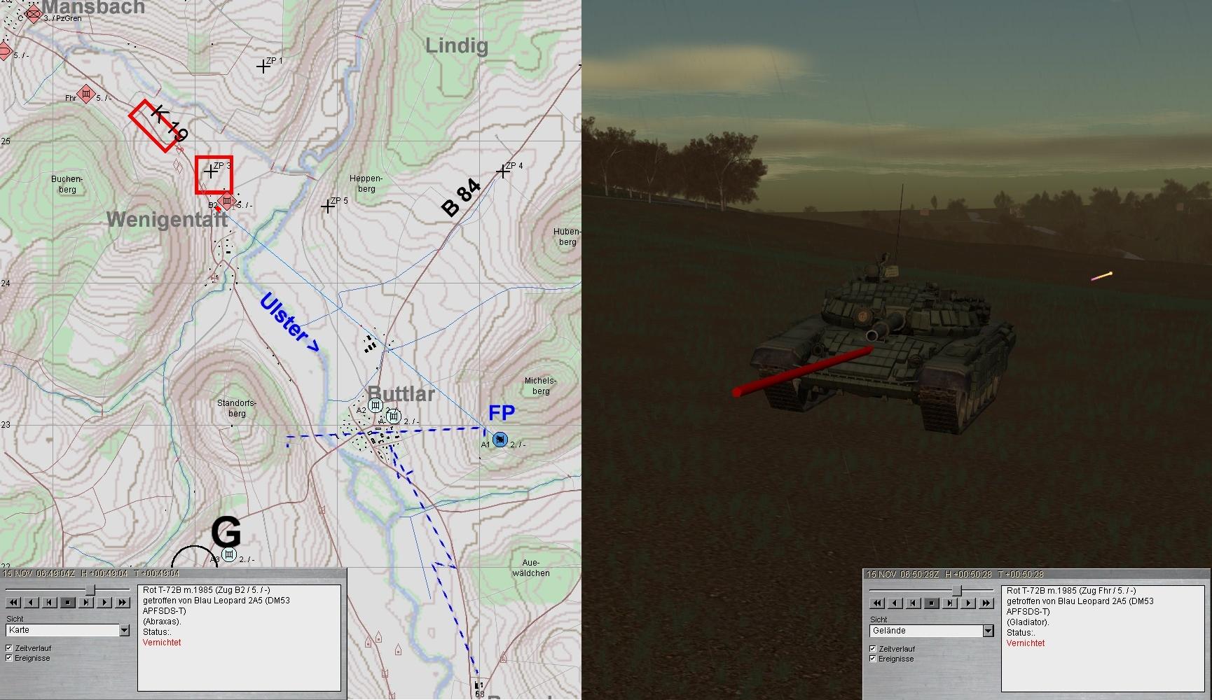The image size is (1212, 700).
Task: Rewind fast in the Karte map panel
Action: pos(13,602)
